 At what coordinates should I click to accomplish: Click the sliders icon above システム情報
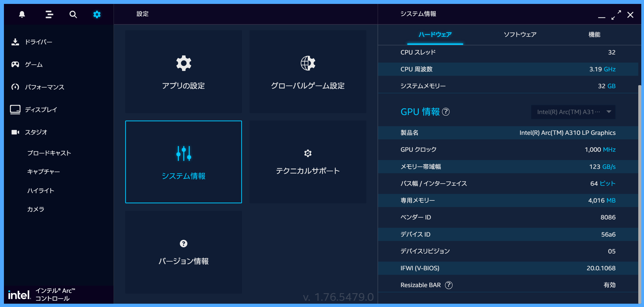tap(184, 153)
